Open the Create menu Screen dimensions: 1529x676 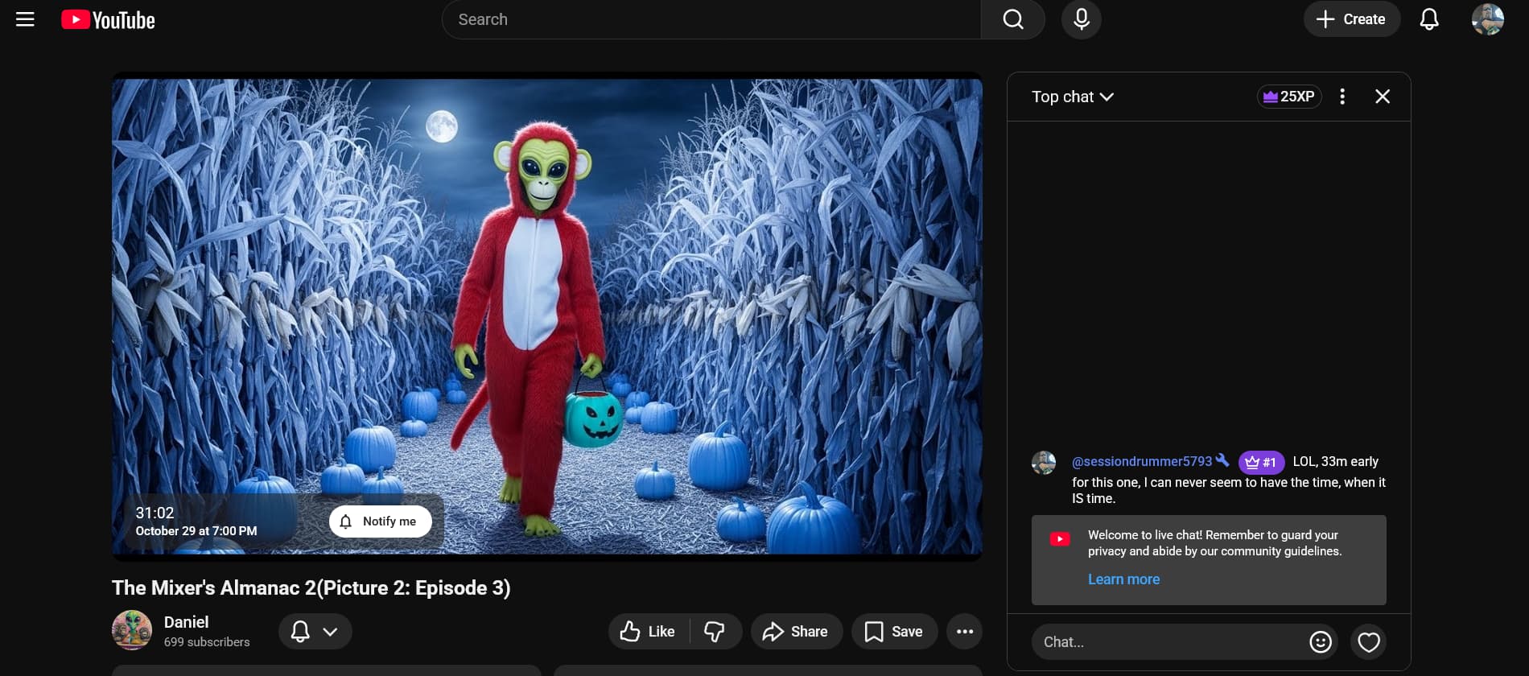(x=1351, y=19)
